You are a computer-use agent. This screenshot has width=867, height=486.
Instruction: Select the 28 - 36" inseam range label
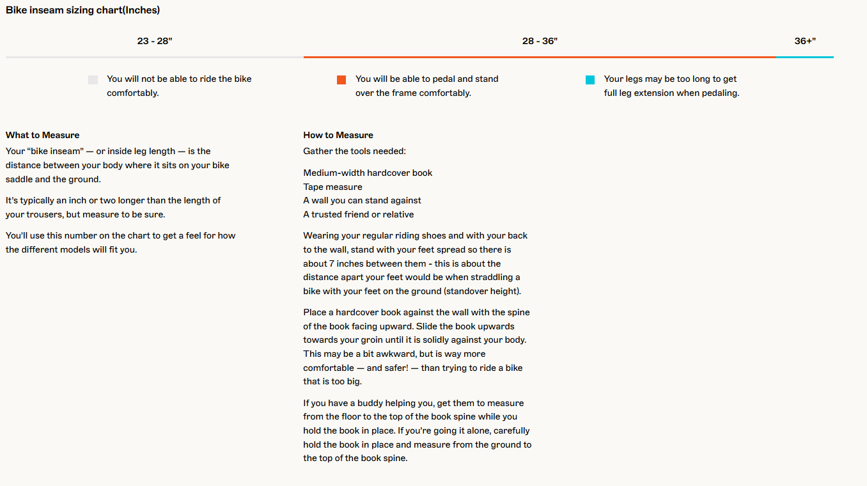[540, 41]
